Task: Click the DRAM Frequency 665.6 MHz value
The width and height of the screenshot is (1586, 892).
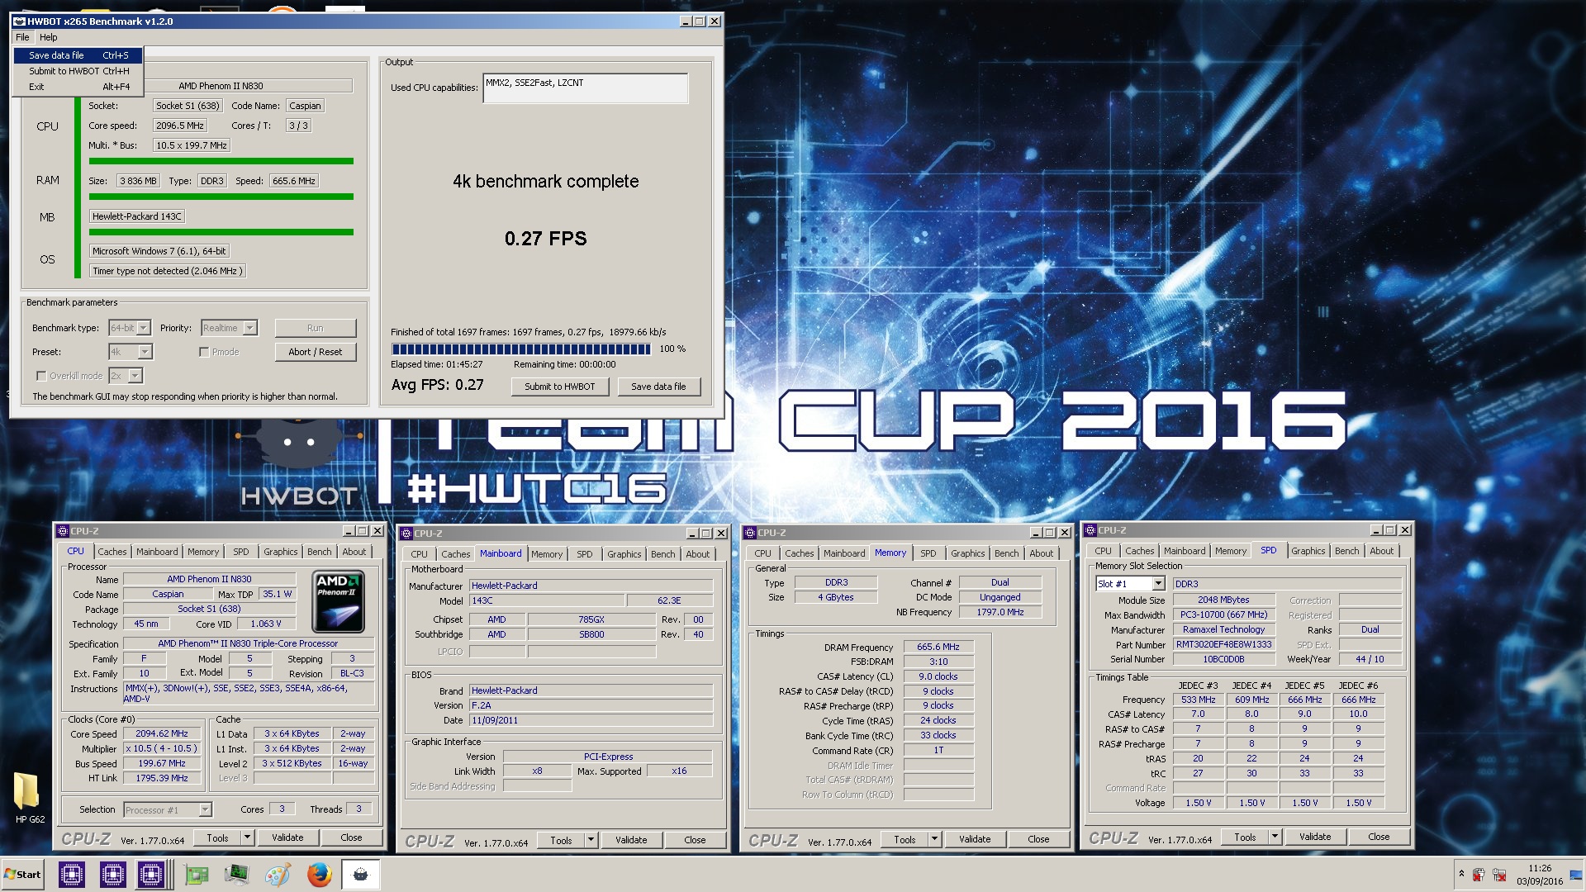Action: click(x=938, y=647)
